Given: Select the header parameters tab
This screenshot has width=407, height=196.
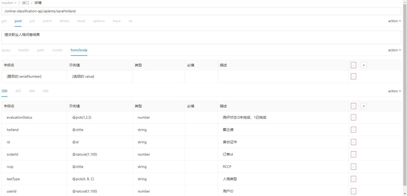Looking at the screenshot, I should tap(24, 50).
